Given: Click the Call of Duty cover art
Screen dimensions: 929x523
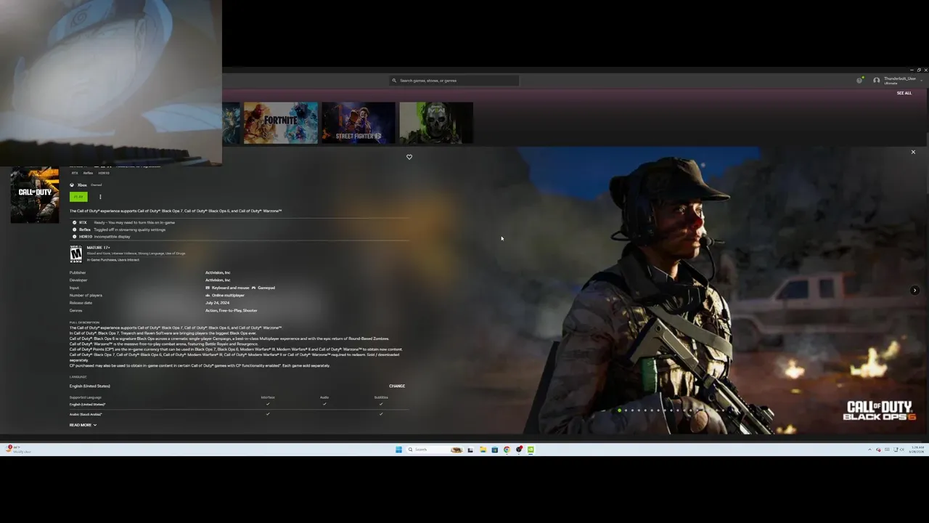Looking at the screenshot, I should point(35,194).
